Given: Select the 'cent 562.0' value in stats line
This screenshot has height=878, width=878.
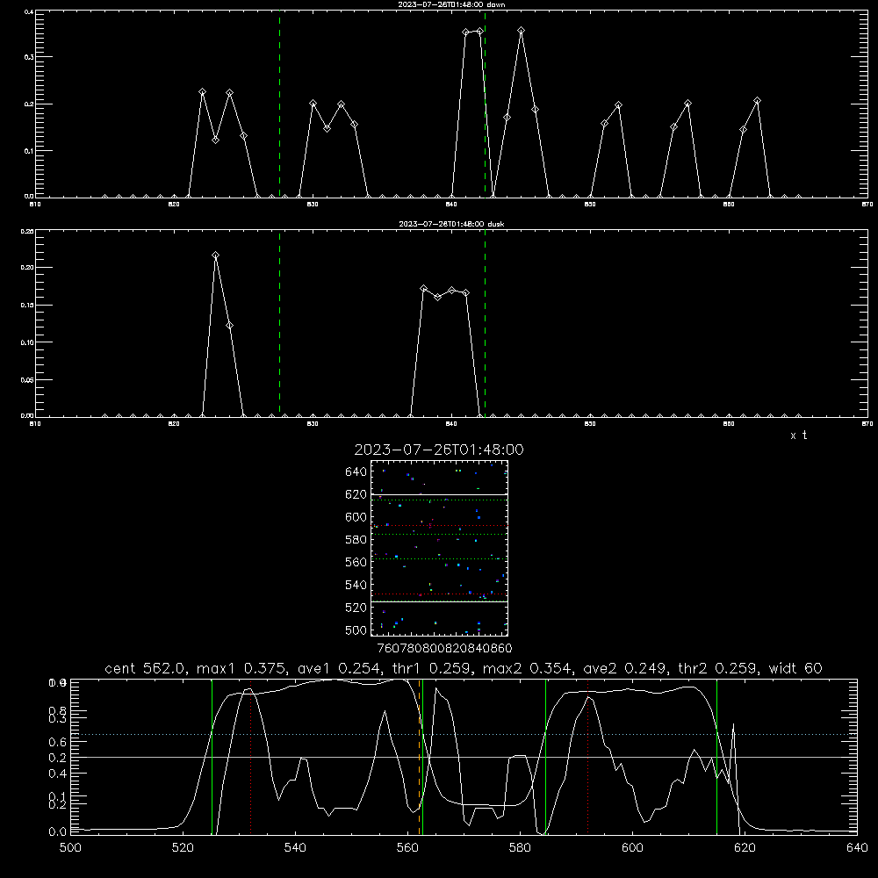Looking at the screenshot, I should (x=148, y=668).
